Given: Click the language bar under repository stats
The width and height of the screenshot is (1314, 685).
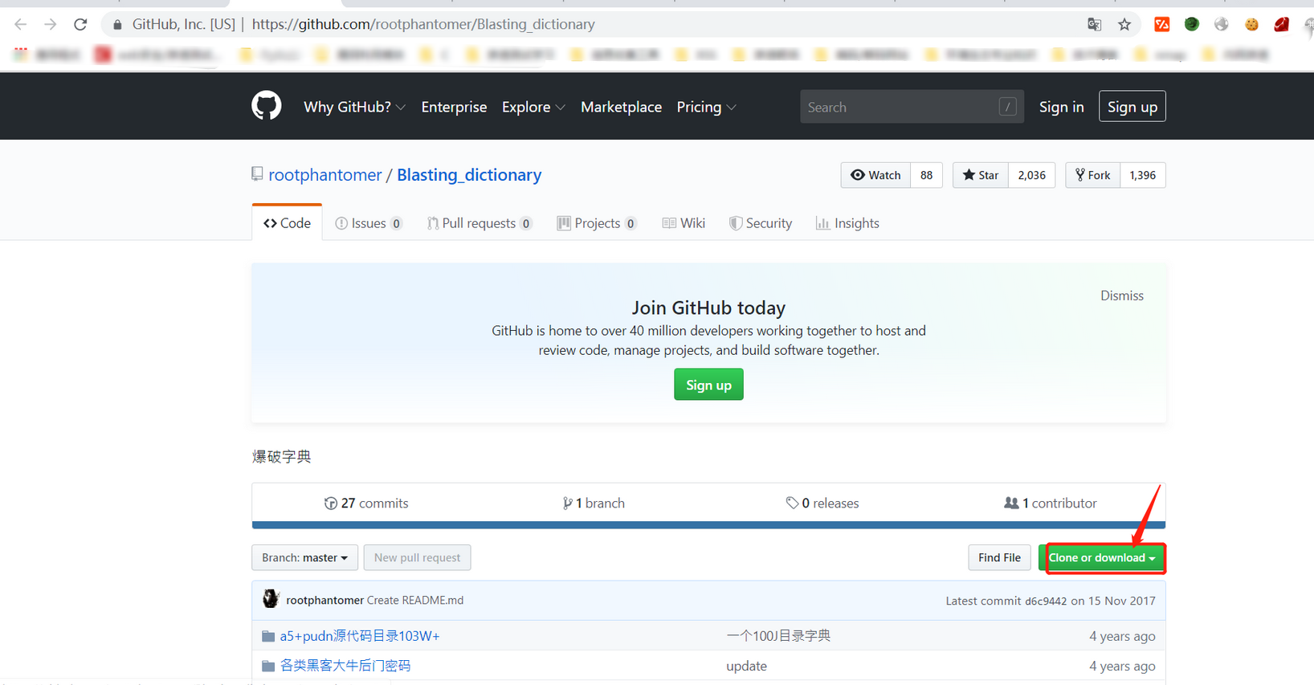Looking at the screenshot, I should [708, 525].
